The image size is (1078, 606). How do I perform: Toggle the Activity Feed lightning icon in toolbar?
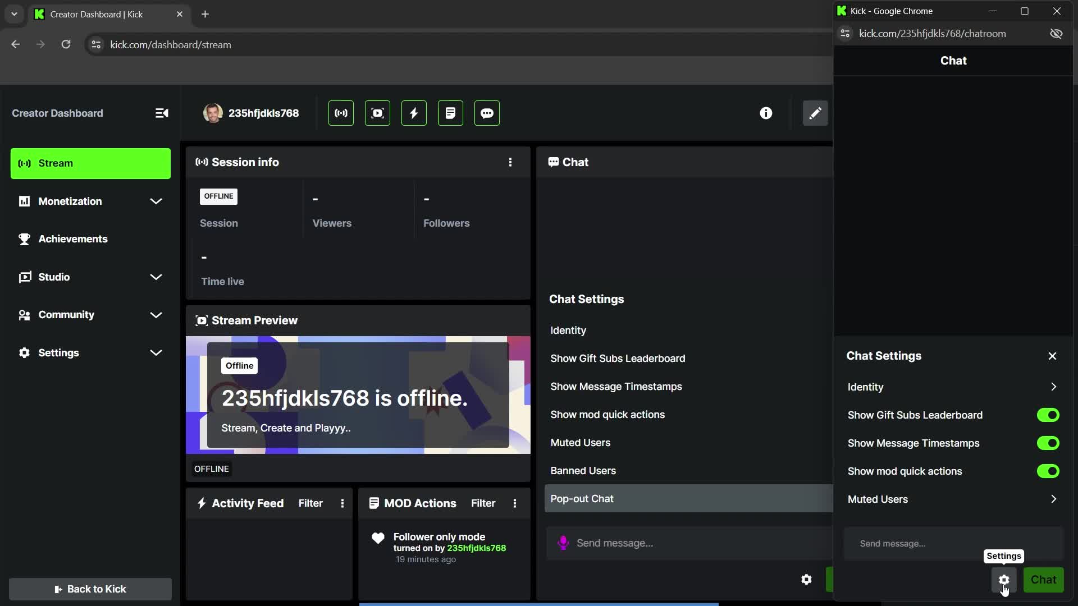(x=414, y=113)
